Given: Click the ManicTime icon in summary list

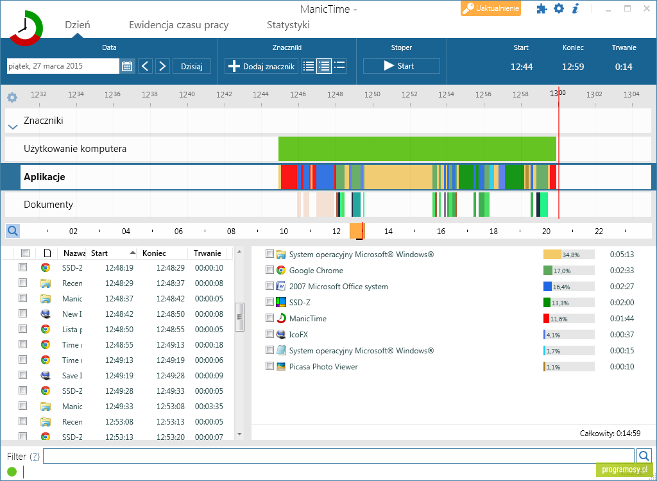Looking at the screenshot, I should [281, 319].
